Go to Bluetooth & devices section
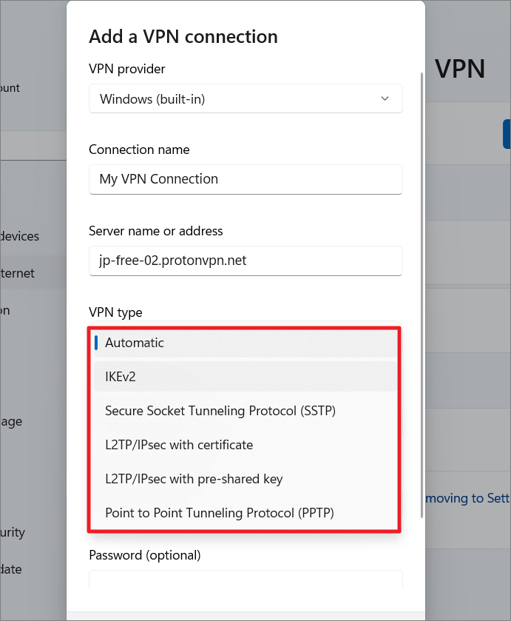Image resolution: width=511 pixels, height=621 pixels. (x=22, y=235)
